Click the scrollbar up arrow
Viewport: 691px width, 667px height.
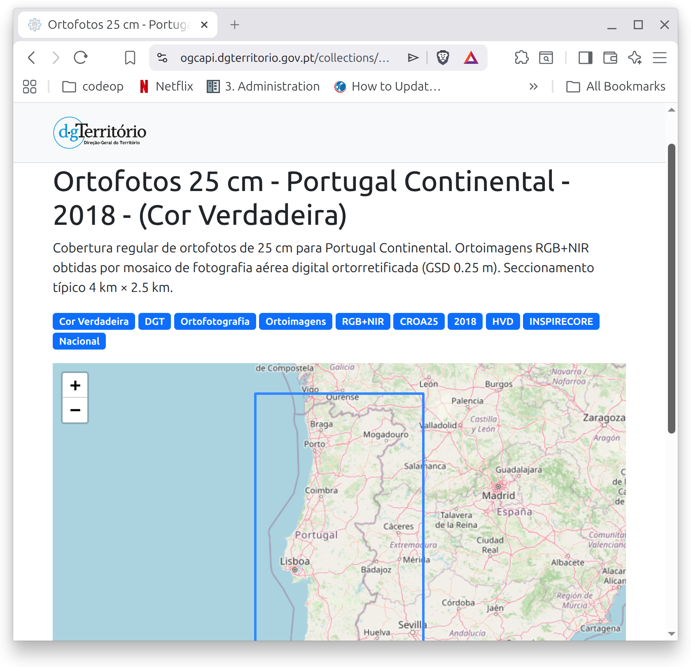672,110
